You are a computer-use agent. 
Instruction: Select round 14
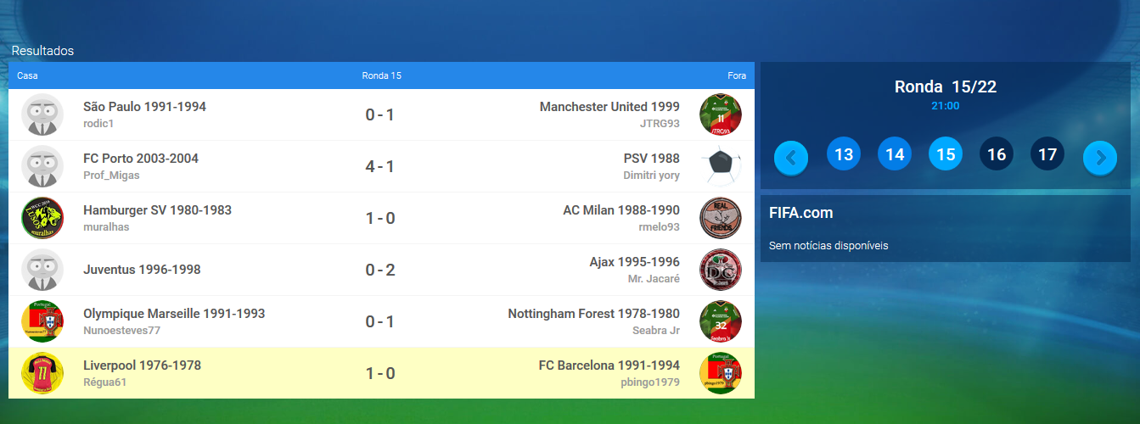895,154
